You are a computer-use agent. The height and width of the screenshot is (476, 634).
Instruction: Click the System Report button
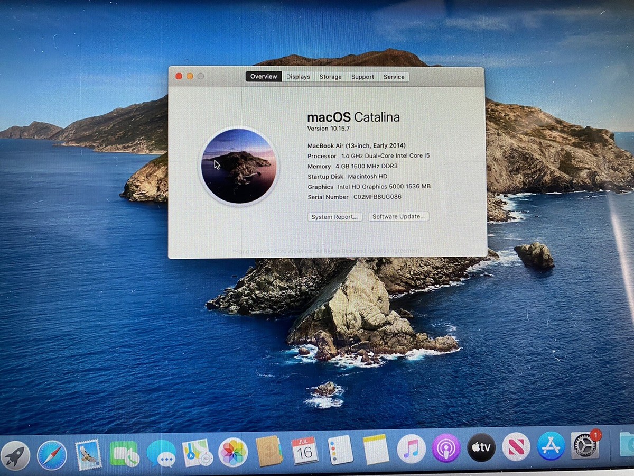tap(334, 217)
